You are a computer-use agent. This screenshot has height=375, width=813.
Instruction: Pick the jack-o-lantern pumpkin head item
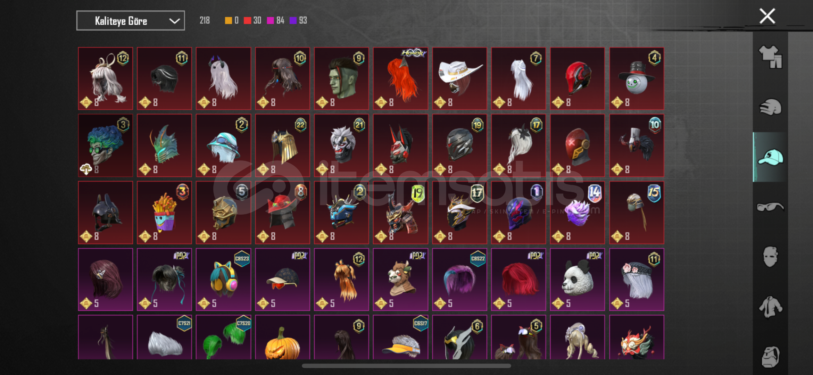click(282, 337)
